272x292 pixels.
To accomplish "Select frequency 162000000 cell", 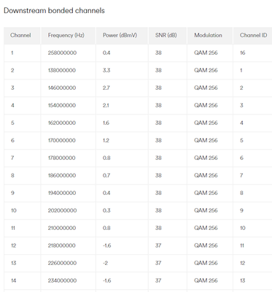I will (x=62, y=123).
